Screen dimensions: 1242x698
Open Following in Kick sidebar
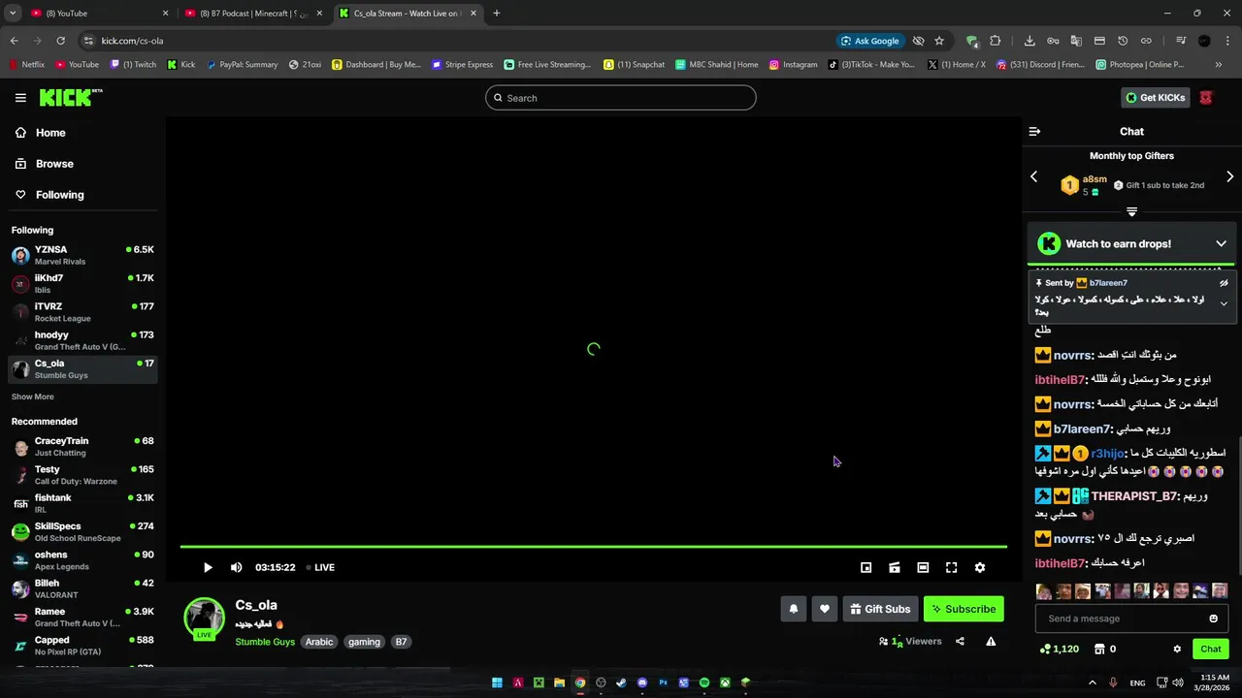click(59, 195)
